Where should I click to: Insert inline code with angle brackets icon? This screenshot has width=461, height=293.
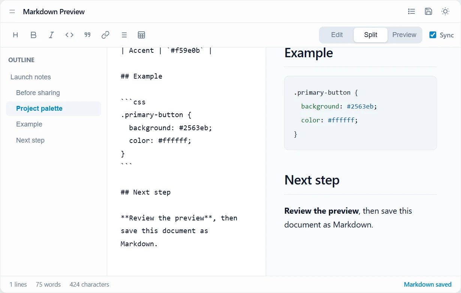tap(69, 35)
